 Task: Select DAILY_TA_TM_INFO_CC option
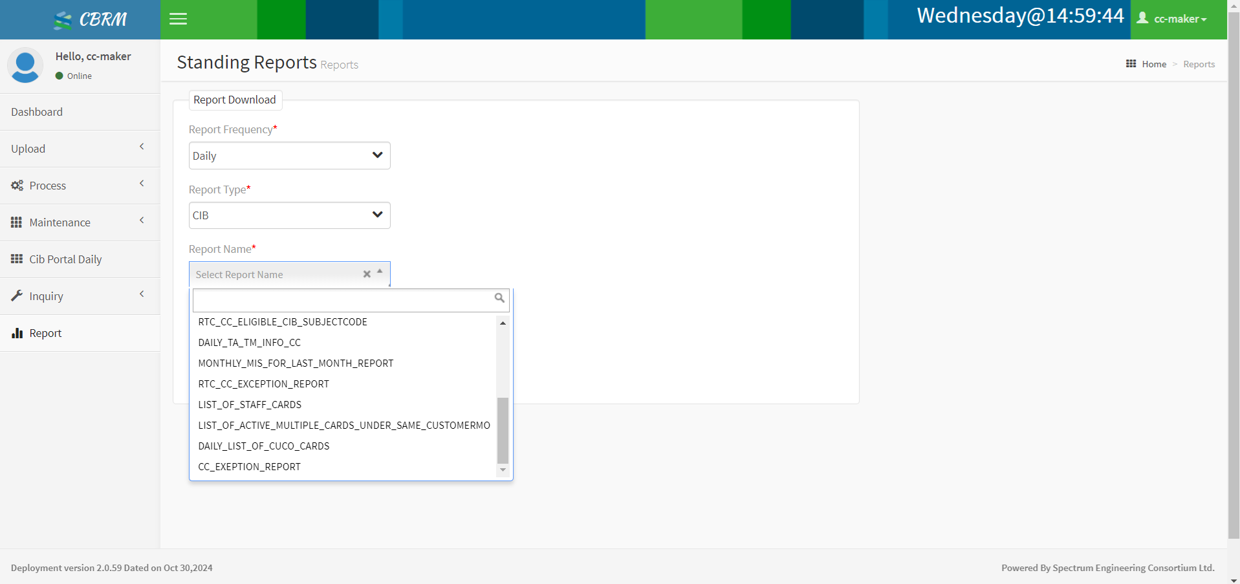(344, 343)
